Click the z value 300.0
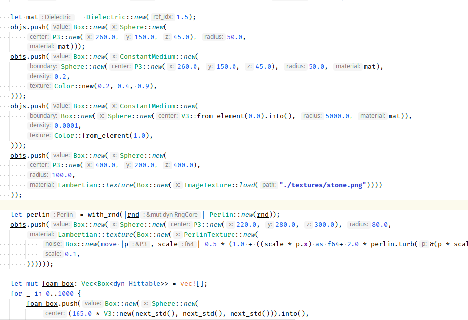This screenshot has width=468, height=320. pyautogui.click(x=324, y=225)
